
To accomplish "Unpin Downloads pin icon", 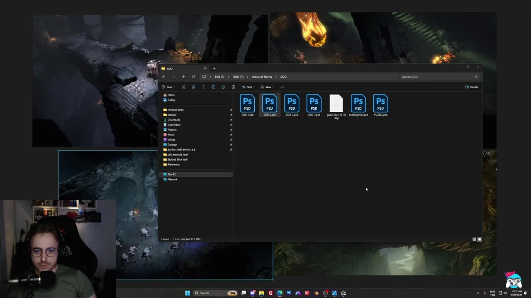I will point(231,120).
